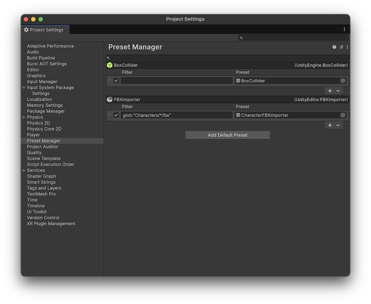Open Localization settings
The height and width of the screenshot is (304, 371).
point(40,99)
